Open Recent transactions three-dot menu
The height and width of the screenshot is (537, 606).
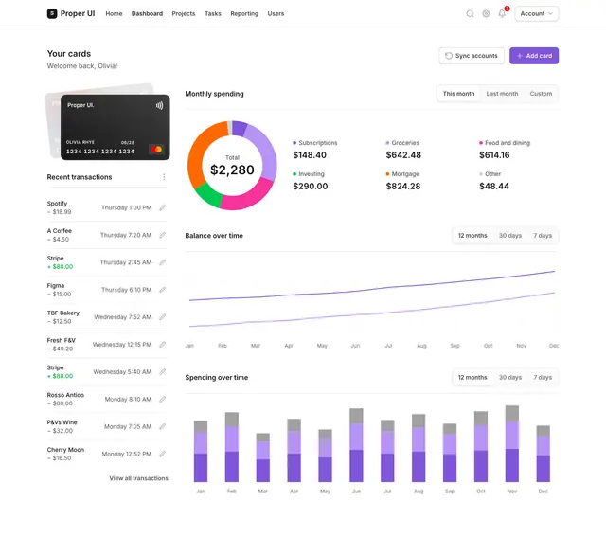pos(164,177)
